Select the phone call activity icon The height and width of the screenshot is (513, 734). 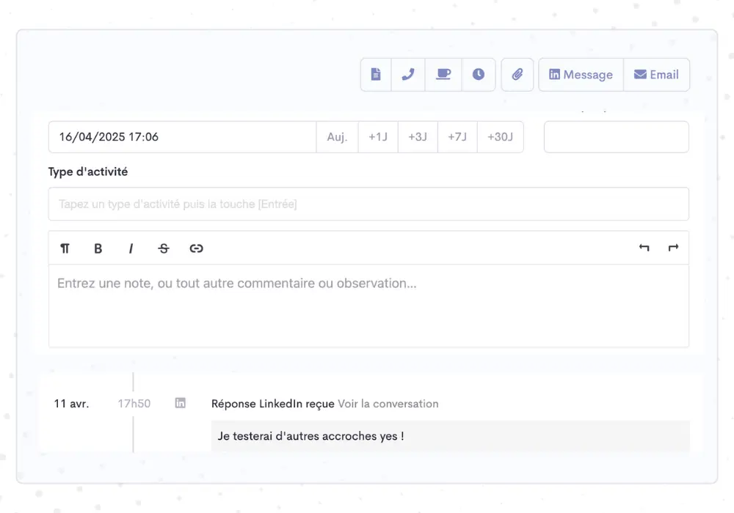pyautogui.click(x=408, y=75)
